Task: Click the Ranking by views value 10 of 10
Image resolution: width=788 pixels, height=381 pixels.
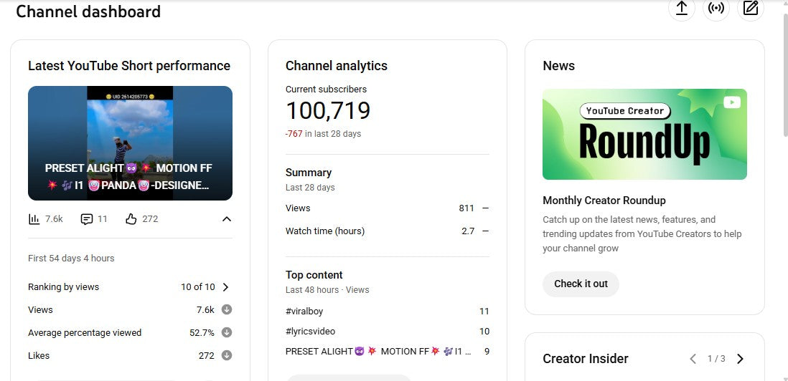Action: tap(198, 287)
